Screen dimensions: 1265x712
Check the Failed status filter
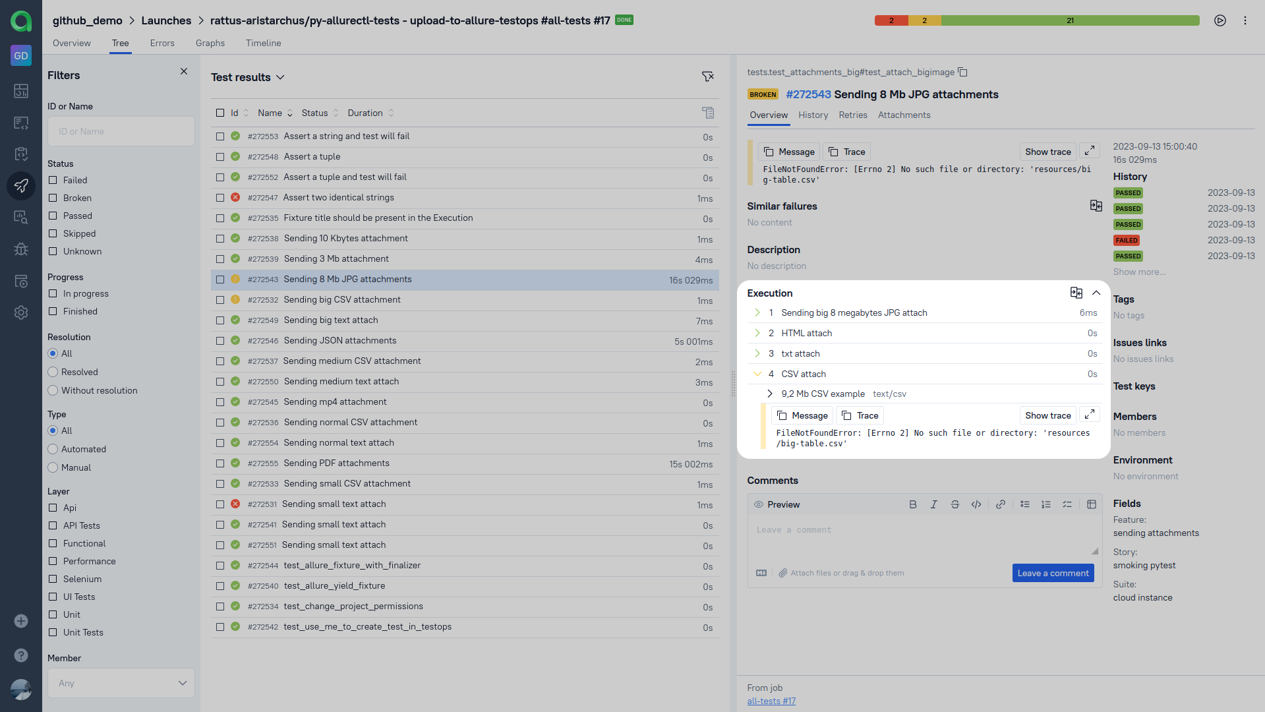[x=53, y=180]
